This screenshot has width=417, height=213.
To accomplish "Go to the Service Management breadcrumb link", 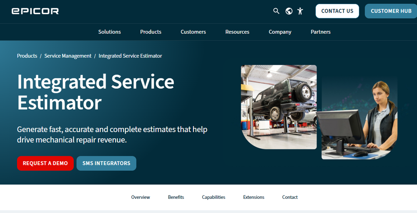I will (x=68, y=56).
